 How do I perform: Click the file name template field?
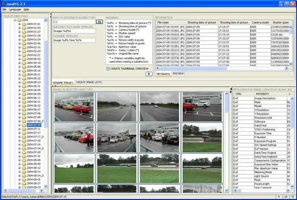click(74, 40)
